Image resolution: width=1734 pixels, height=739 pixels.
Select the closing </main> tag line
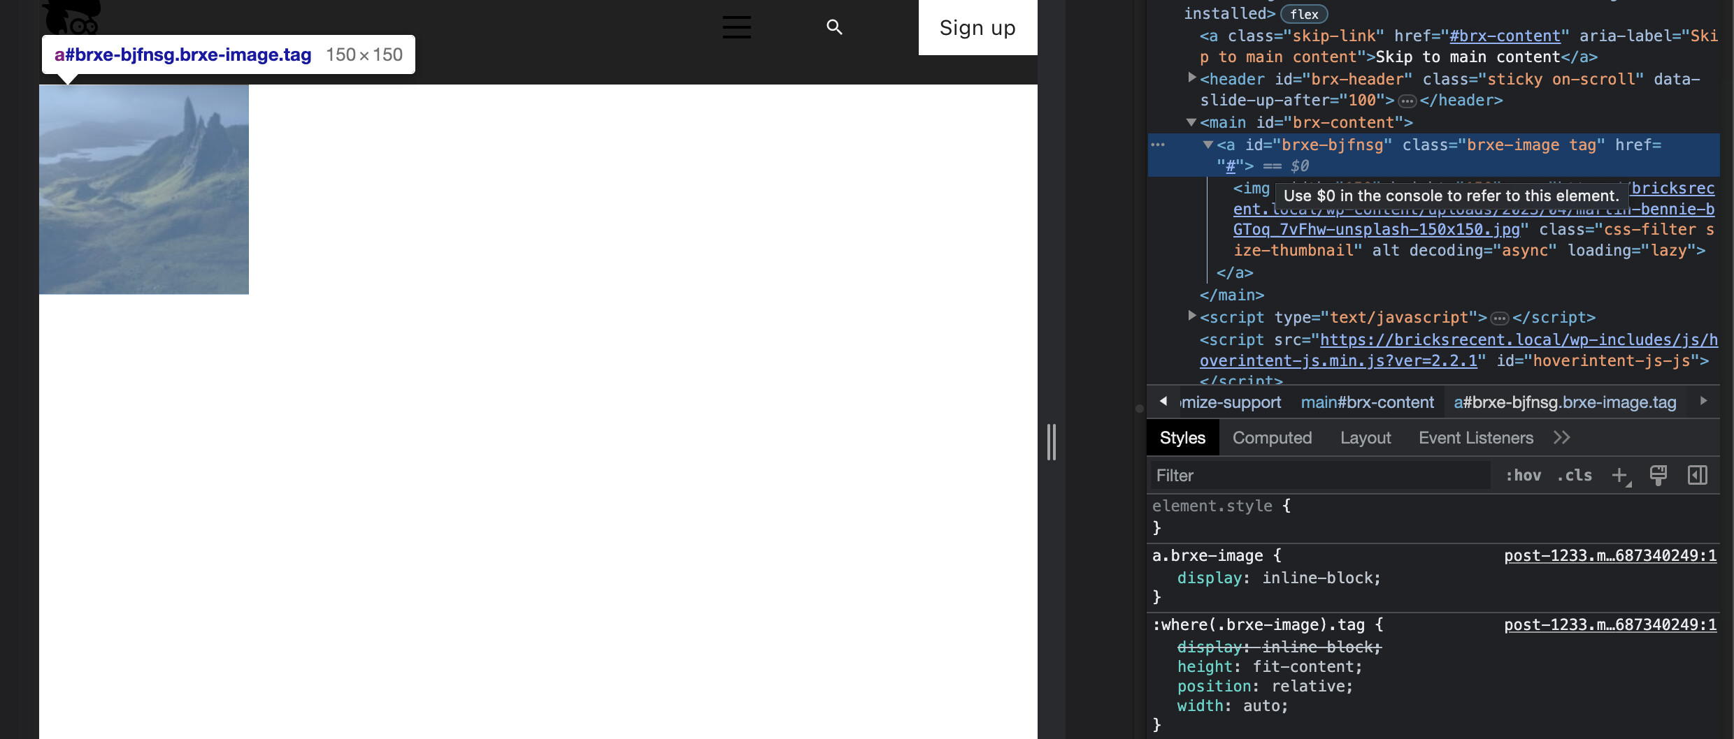click(1232, 295)
